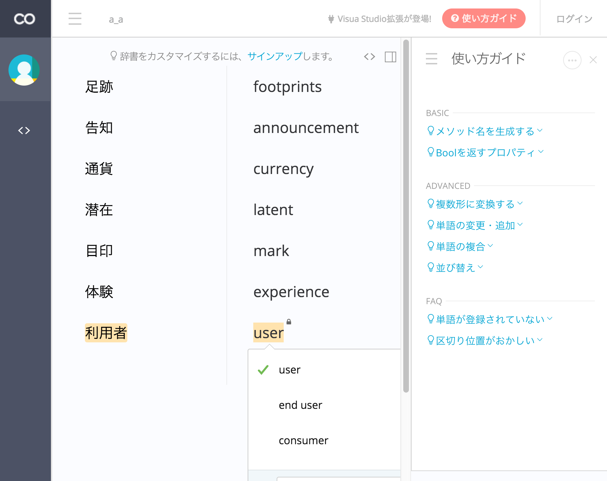The image size is (607, 481).
Task: Select 'end user' from candidate list
Action: pyautogui.click(x=300, y=405)
